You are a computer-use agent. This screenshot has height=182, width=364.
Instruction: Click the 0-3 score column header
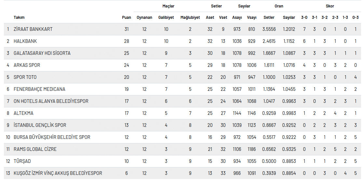click(x=356, y=18)
